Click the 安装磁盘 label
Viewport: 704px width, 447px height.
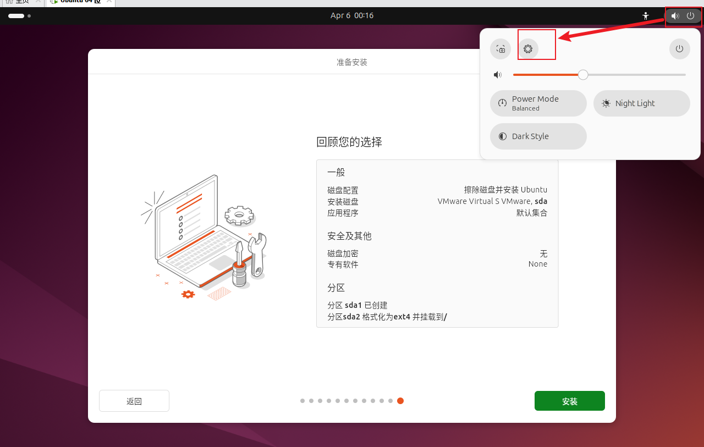coord(343,202)
